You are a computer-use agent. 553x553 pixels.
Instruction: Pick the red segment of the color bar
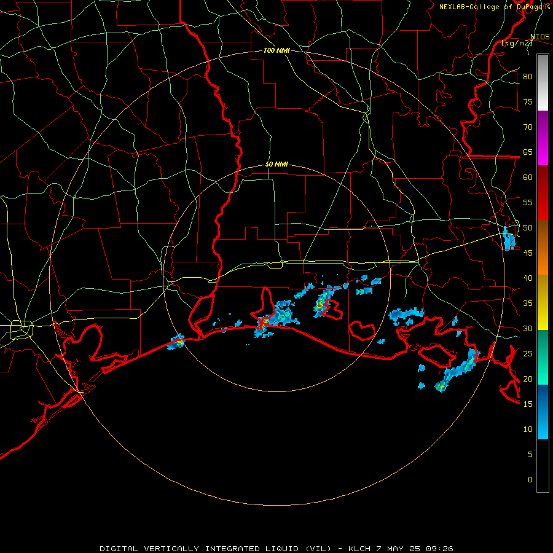pyautogui.click(x=543, y=193)
